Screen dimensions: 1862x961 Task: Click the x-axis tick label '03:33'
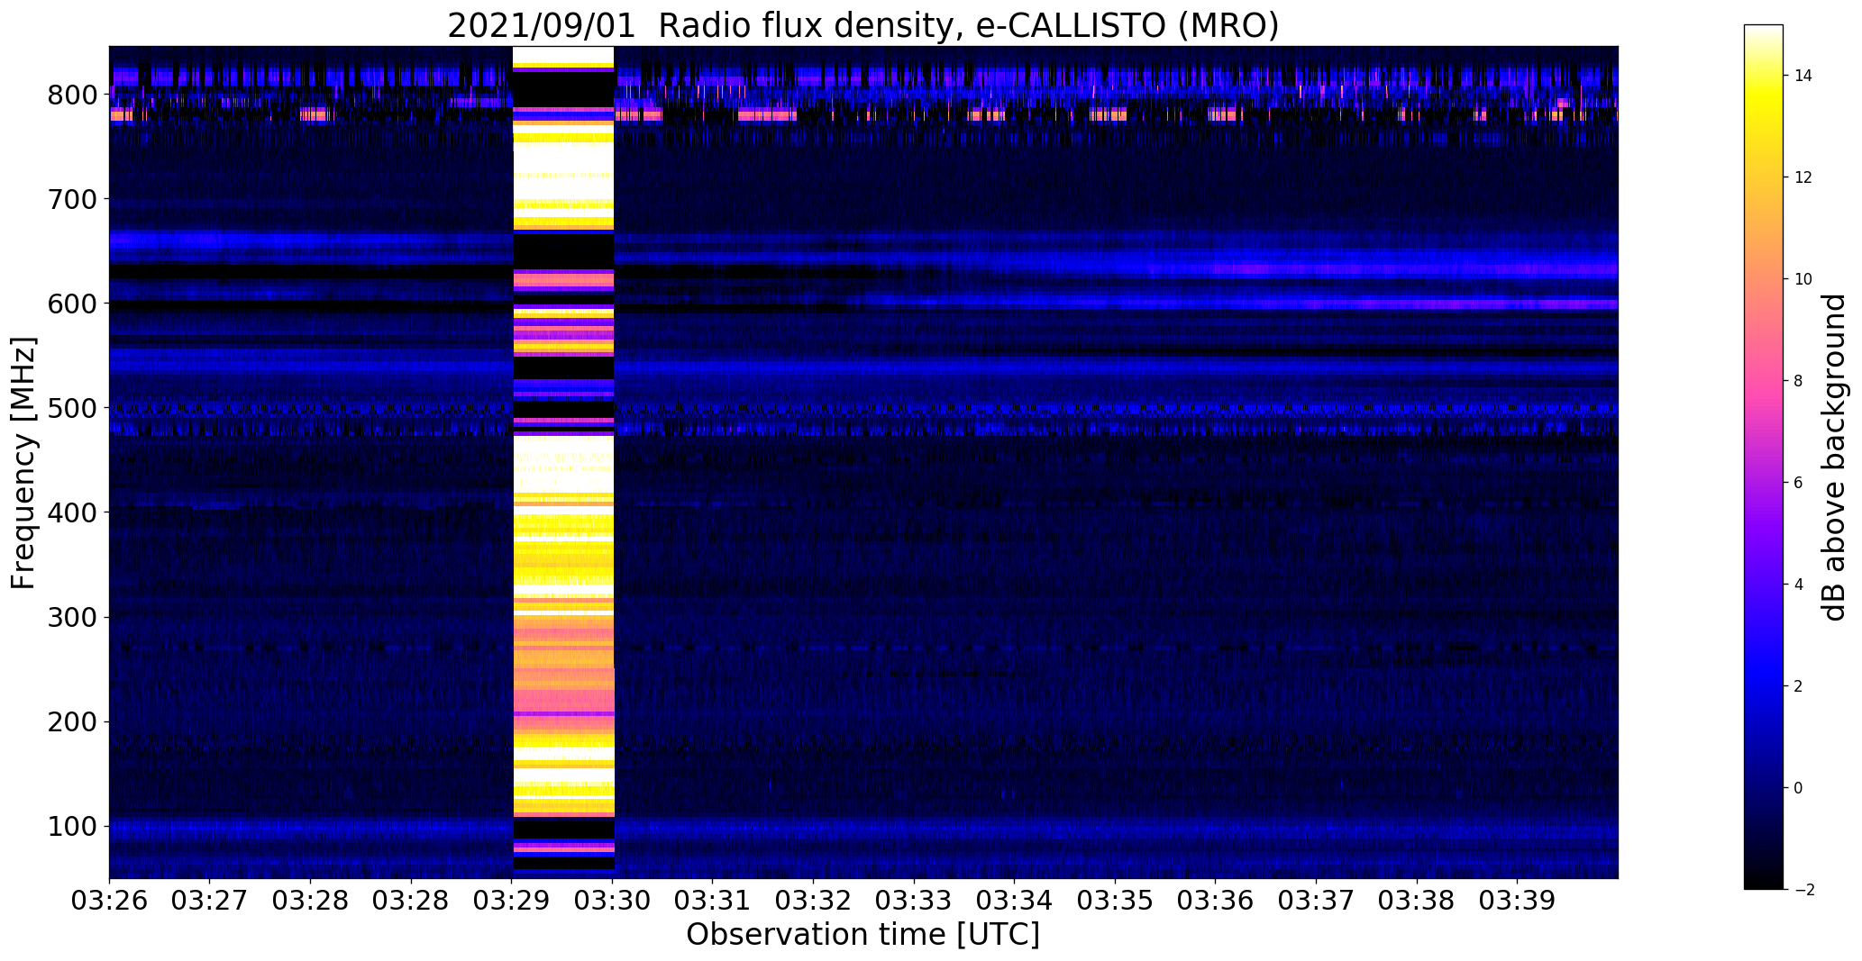(914, 902)
